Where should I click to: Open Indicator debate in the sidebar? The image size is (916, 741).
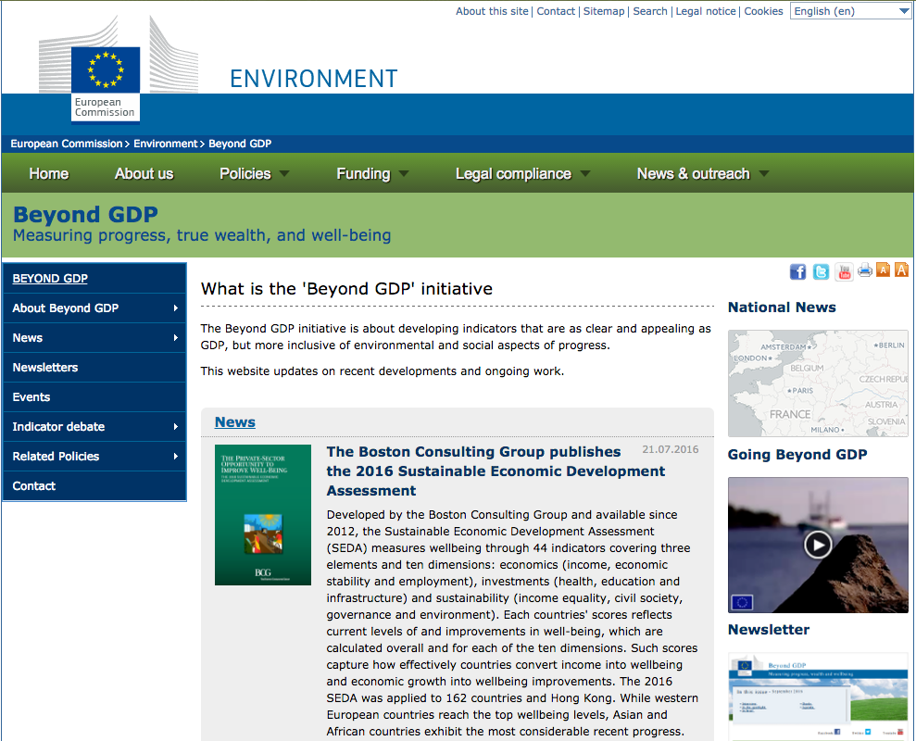coord(94,427)
